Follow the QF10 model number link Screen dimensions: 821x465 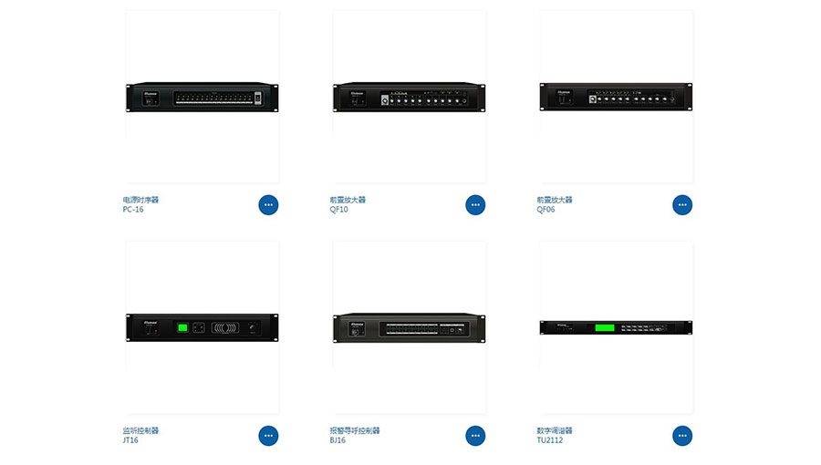338,209
